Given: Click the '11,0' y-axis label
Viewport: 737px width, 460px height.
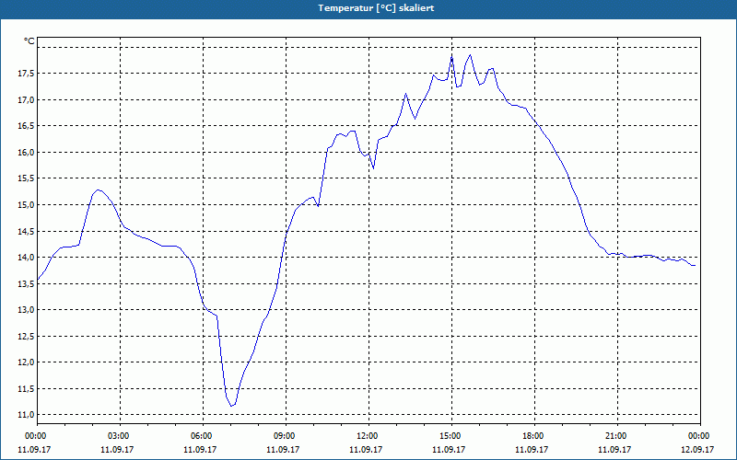Looking at the screenshot, I should coord(26,415).
